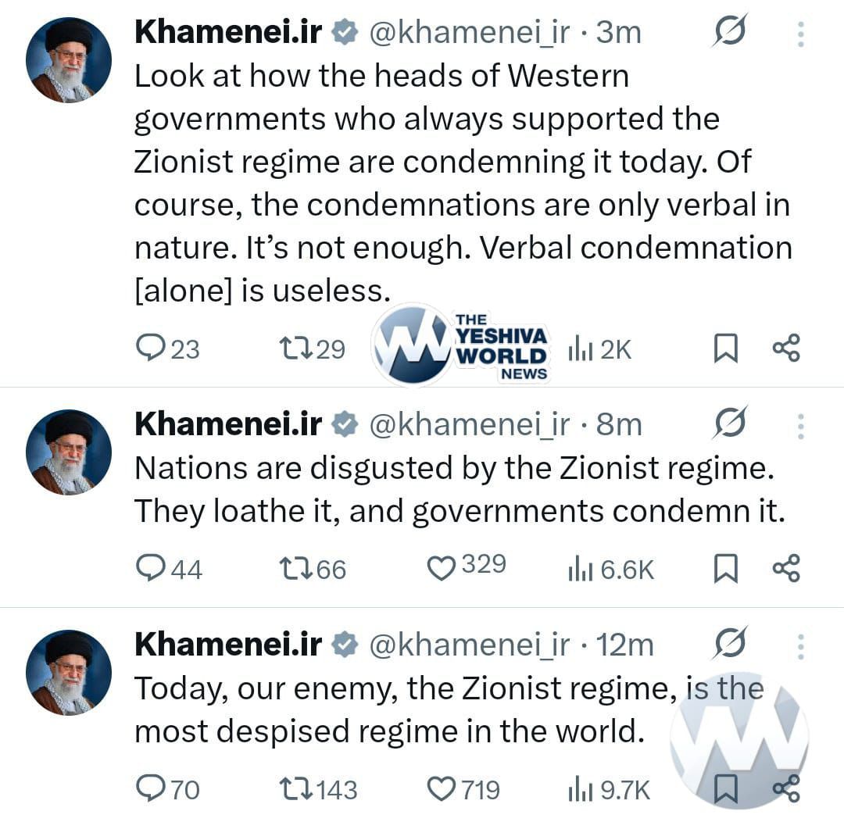Expand three-dot menu on the 12m tweet
The height and width of the screenshot is (822, 844).
coord(800,646)
